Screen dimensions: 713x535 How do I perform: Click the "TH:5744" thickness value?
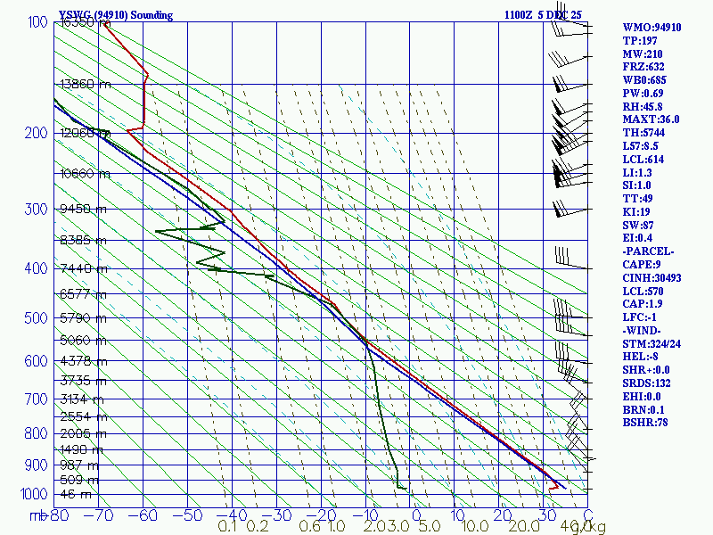(x=643, y=132)
